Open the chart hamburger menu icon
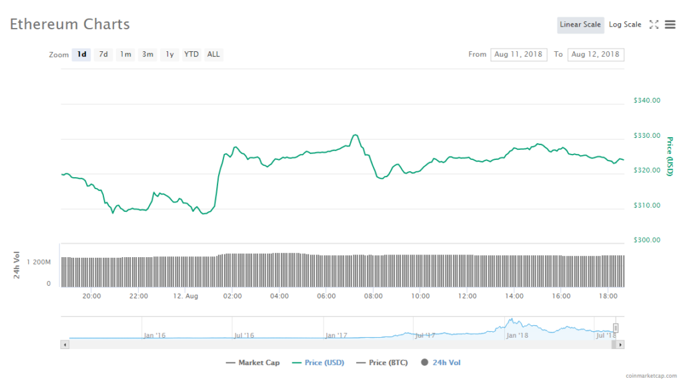683x389 pixels. 670,25
